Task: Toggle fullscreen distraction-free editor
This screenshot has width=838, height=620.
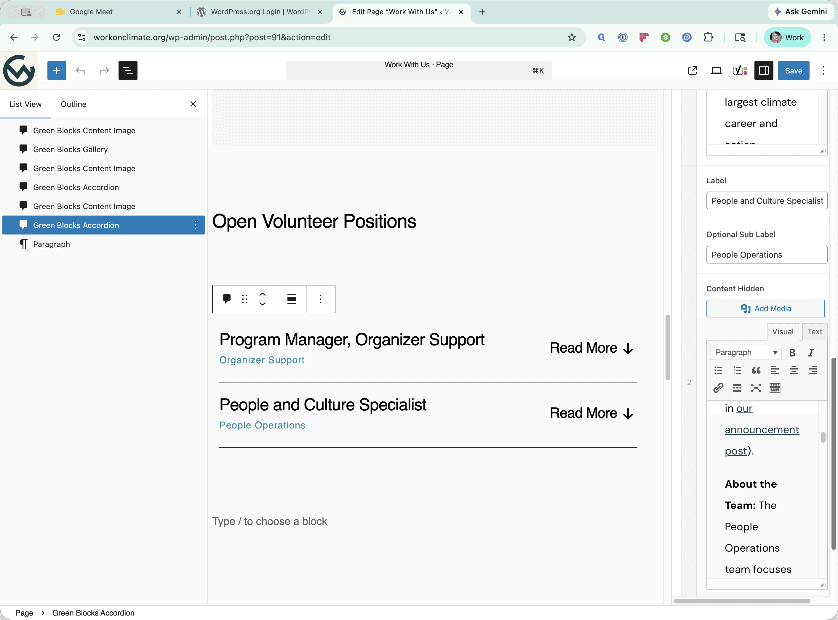Action: pyautogui.click(x=756, y=388)
